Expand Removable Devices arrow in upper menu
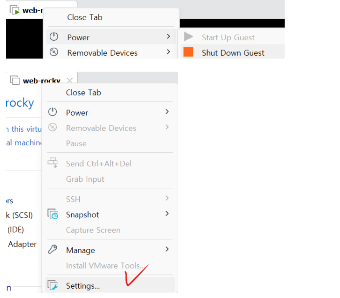This screenshot has height=298, width=340. tap(168, 52)
